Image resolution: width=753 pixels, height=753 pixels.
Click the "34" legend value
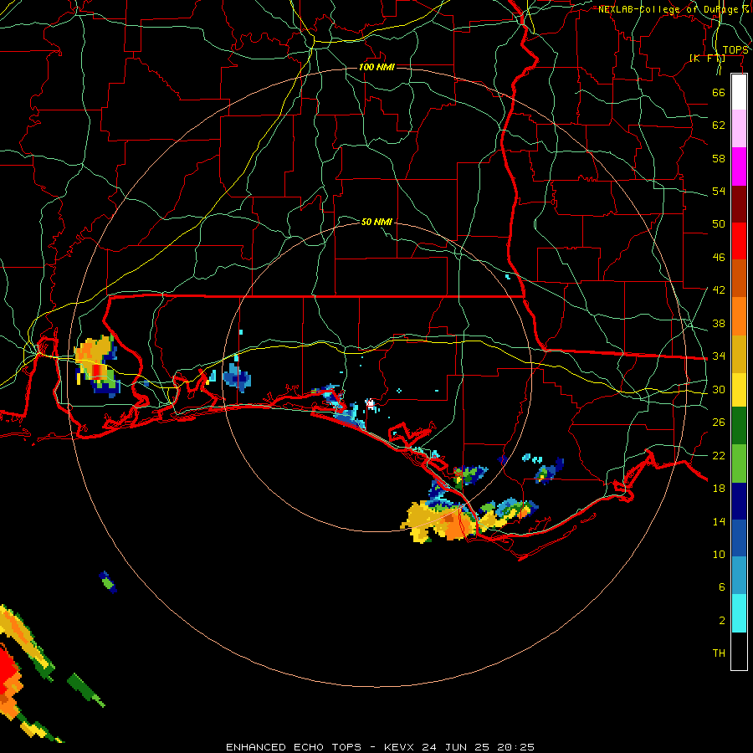click(719, 356)
